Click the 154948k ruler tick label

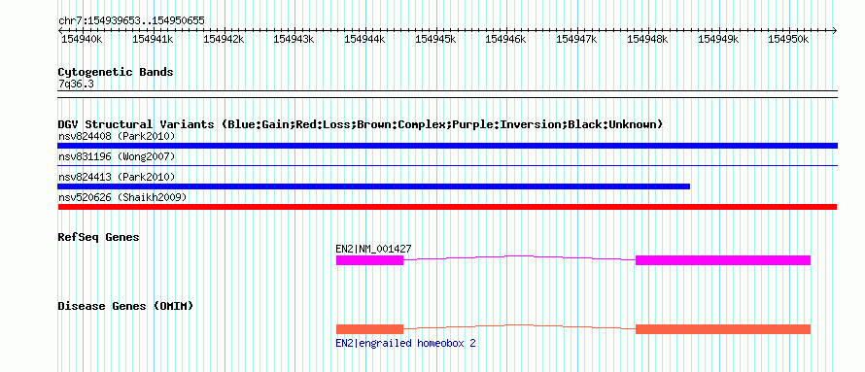pos(647,39)
